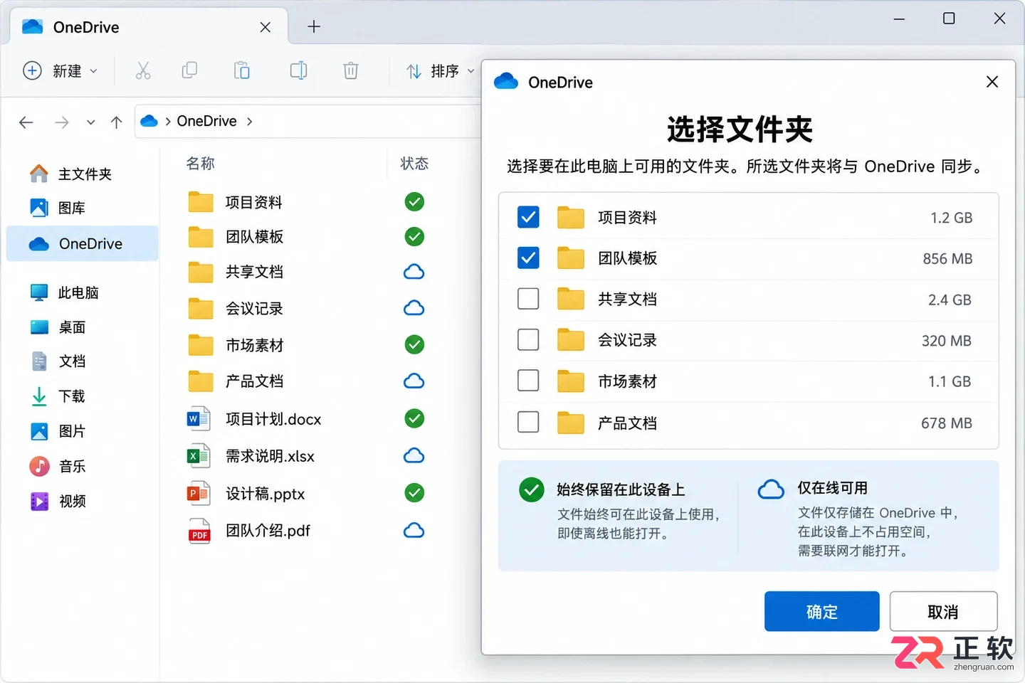
Task: Click green synced status of 市场素材 row
Action: click(x=414, y=345)
